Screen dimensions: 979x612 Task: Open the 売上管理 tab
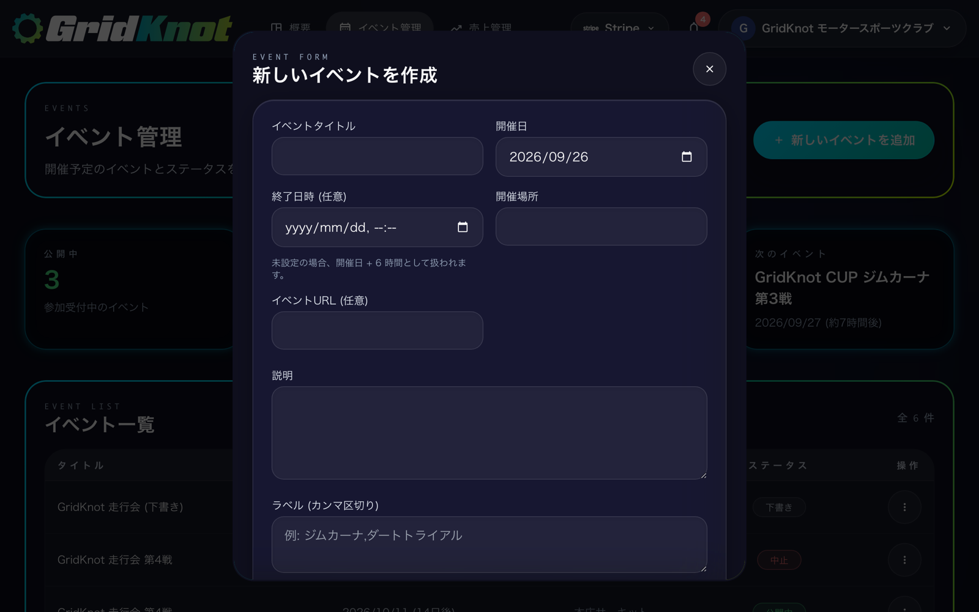click(x=481, y=28)
